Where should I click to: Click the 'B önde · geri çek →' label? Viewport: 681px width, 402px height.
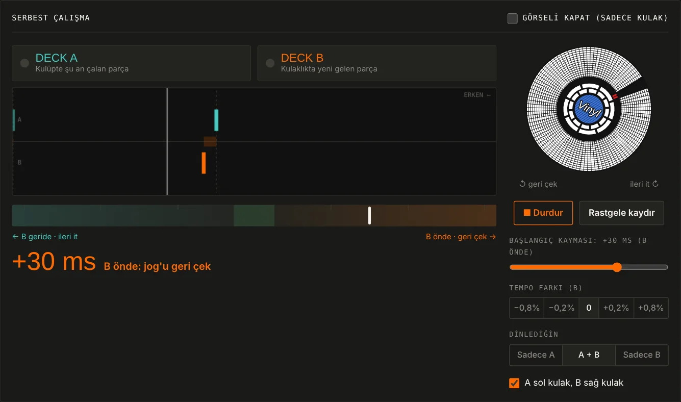[461, 237]
